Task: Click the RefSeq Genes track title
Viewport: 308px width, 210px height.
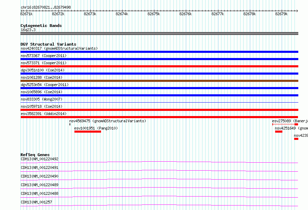Action: click(x=35, y=155)
